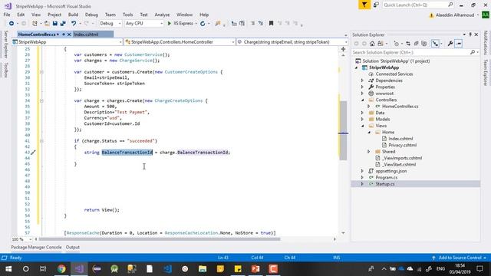Image resolution: width=491 pixels, height=276 pixels.
Task: Open the Notifications side tab on the right
Action: (486, 43)
